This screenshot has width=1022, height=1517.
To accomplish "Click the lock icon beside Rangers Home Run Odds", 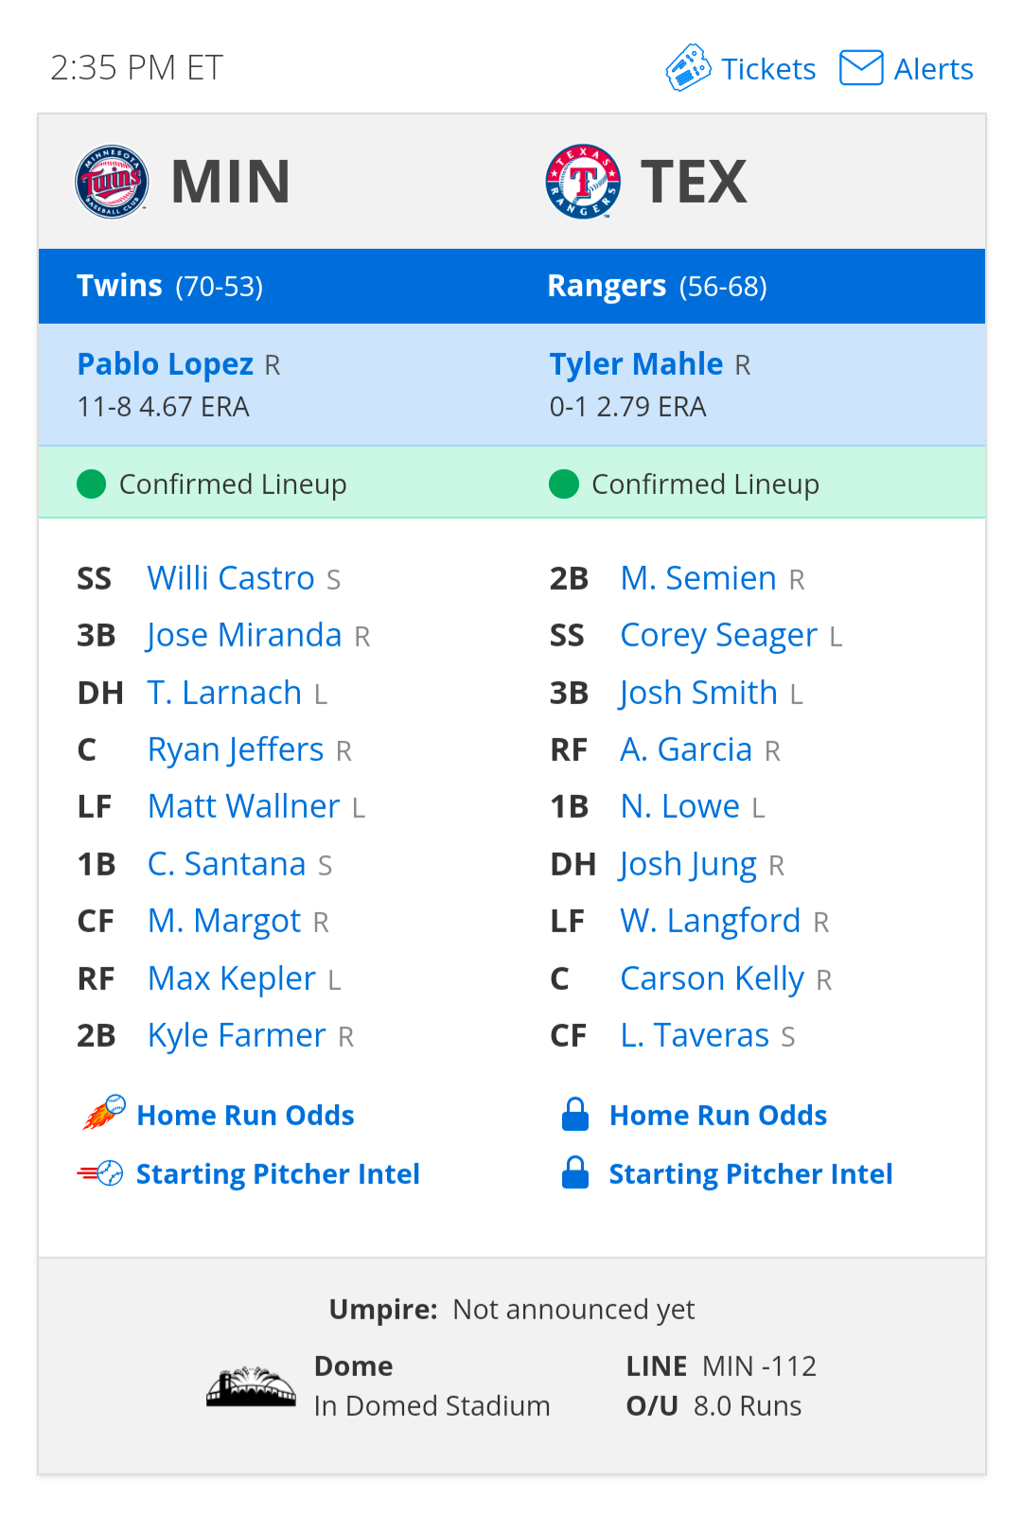I will click(x=575, y=1115).
